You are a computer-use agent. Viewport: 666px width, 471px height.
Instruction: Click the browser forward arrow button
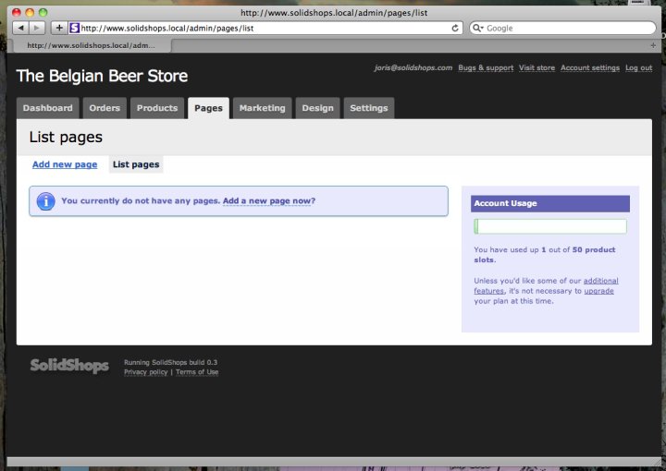click(37, 28)
